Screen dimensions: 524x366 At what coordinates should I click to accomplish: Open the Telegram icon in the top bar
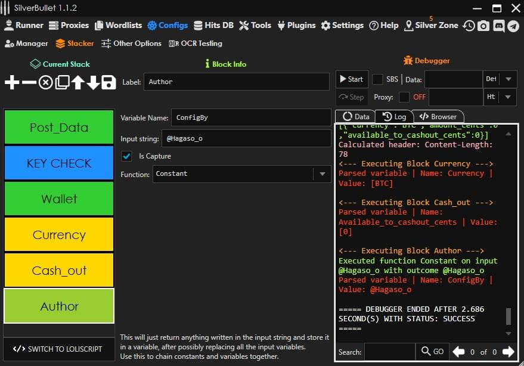[x=513, y=26]
